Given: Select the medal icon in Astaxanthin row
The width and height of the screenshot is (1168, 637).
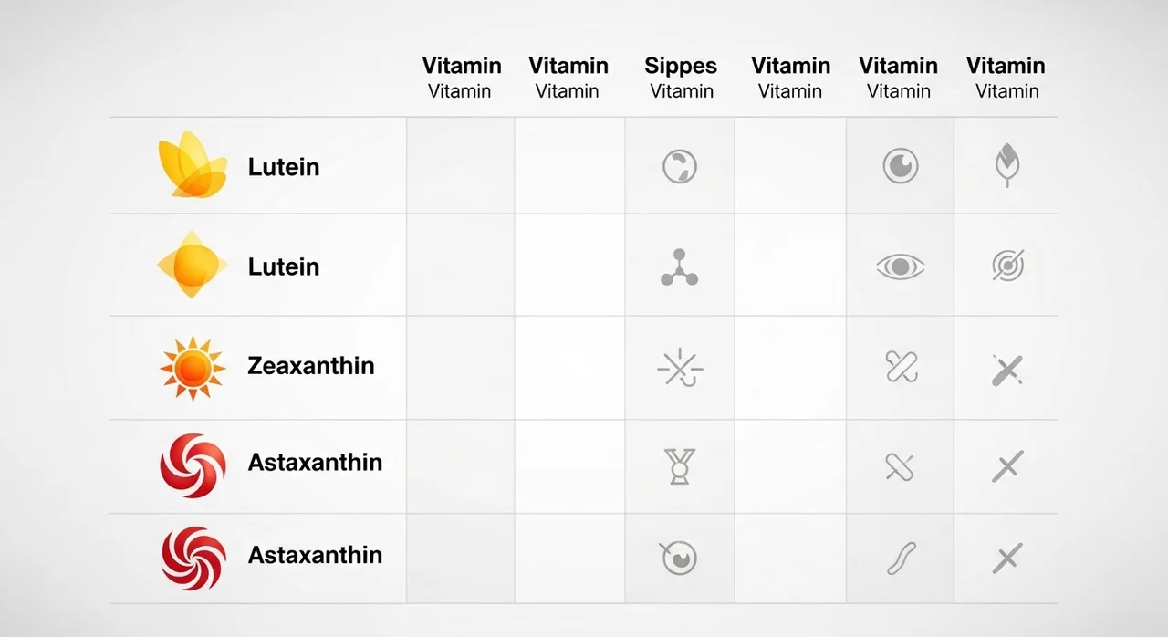Looking at the screenshot, I should tap(680, 465).
